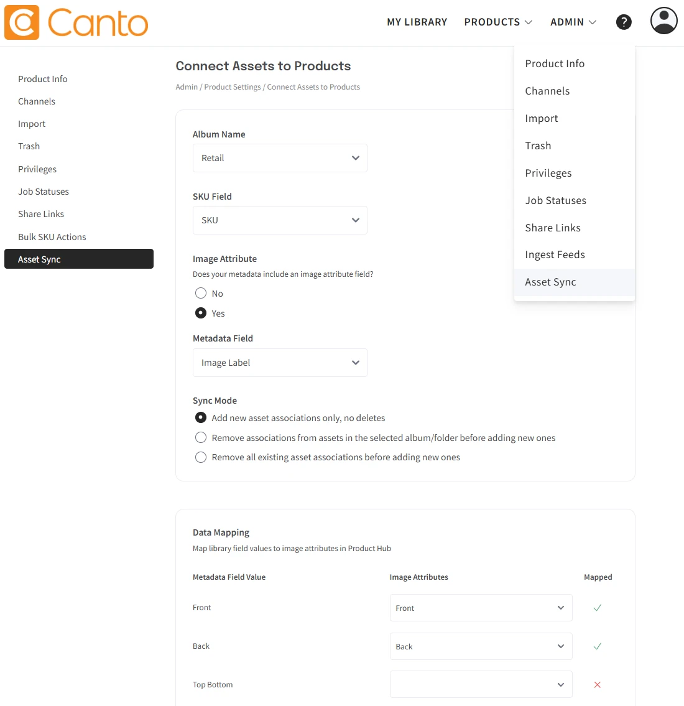Choose Job Statuses in the dropdown menu
The width and height of the screenshot is (684, 706).
pos(574,200)
